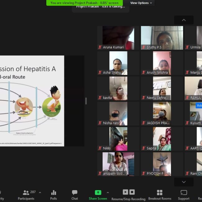
Task: Click the Support icon
Action: 184,195
